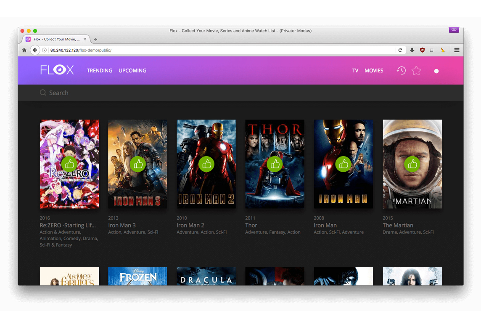
Task: Open the UPCOMING page
Action: click(x=132, y=71)
